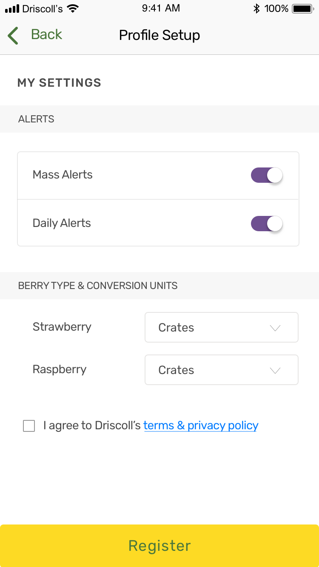Disable the Mass Alerts toggle

[x=267, y=175]
